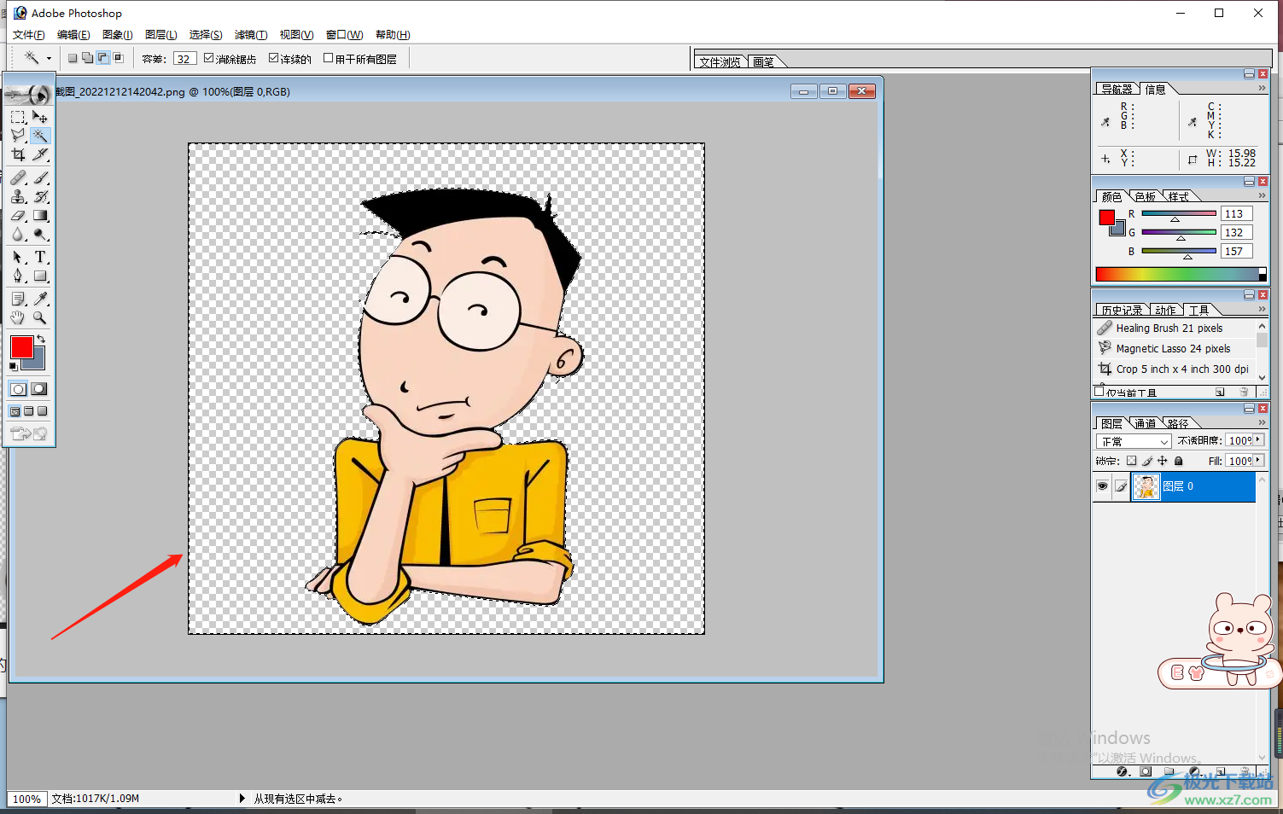The image size is (1283, 814).
Task: Toggle lock position for layer
Action: coord(1162,461)
